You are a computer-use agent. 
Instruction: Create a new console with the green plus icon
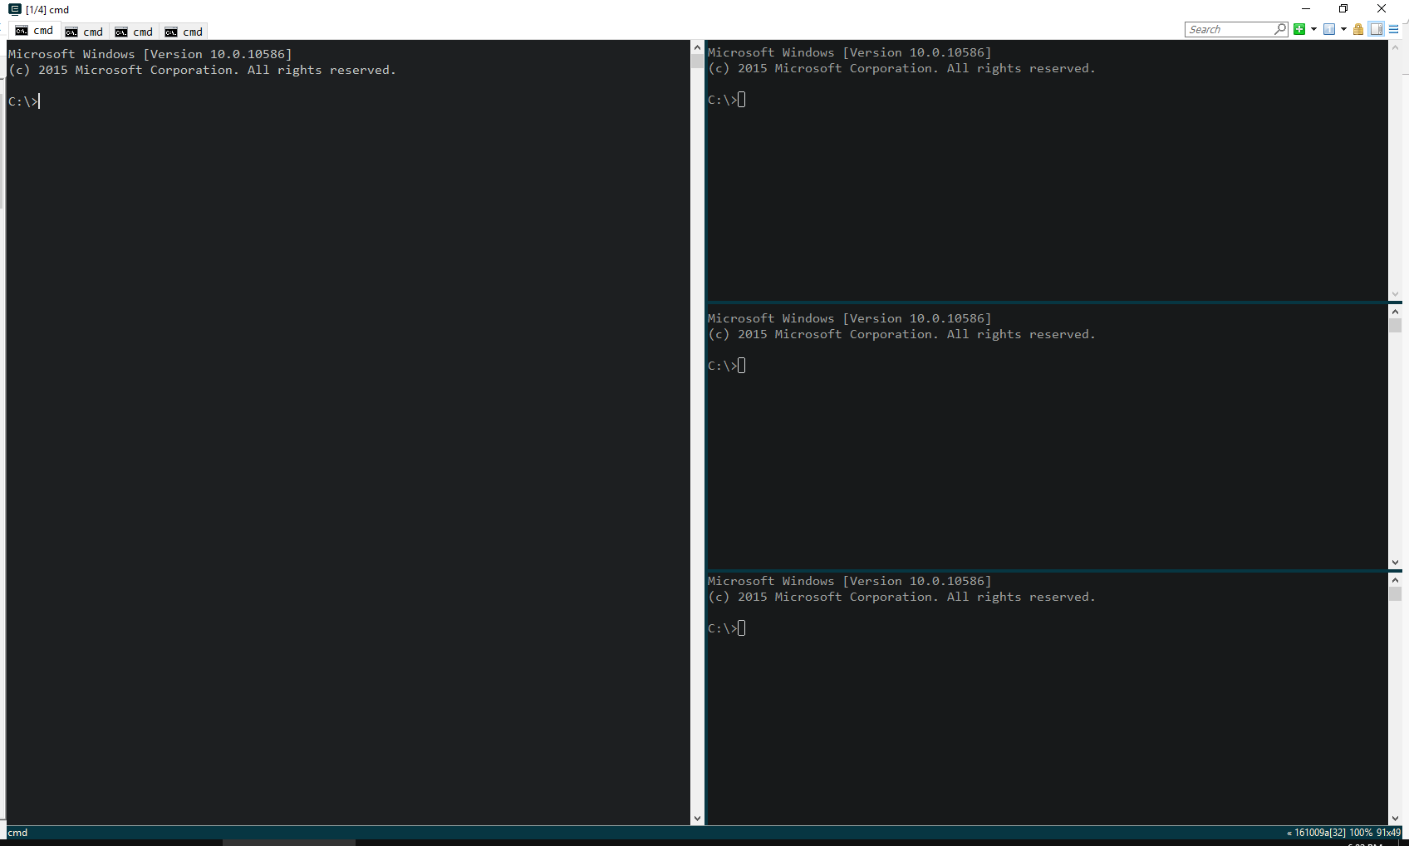1299,29
